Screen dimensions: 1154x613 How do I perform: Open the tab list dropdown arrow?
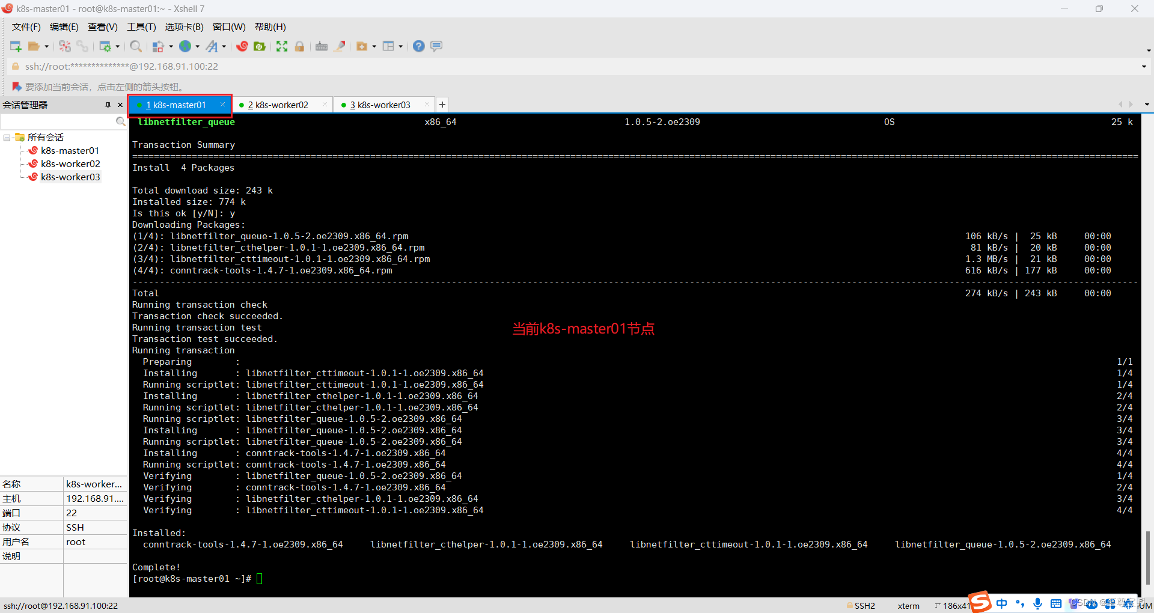[1147, 105]
